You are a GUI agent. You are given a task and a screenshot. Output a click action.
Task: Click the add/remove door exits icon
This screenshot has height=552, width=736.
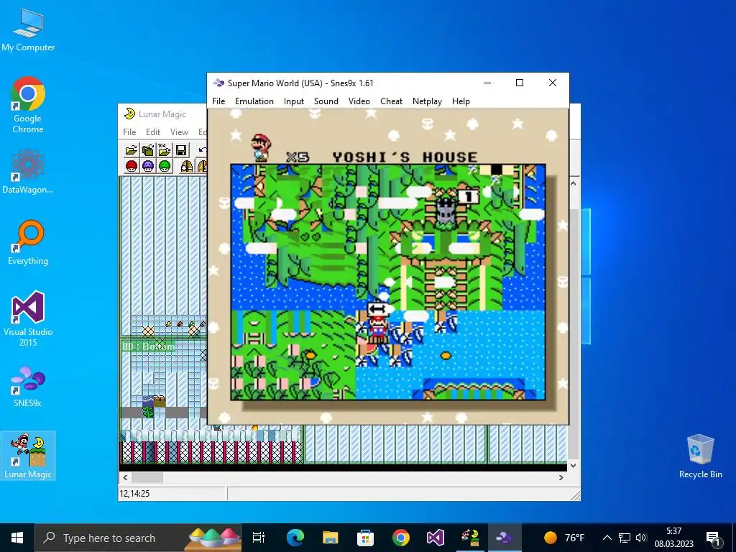(187, 166)
